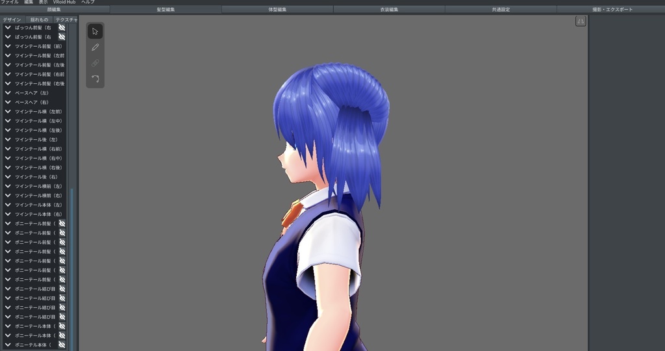Pick the pencil brush tool
This screenshot has height=351, width=665.
[x=95, y=47]
